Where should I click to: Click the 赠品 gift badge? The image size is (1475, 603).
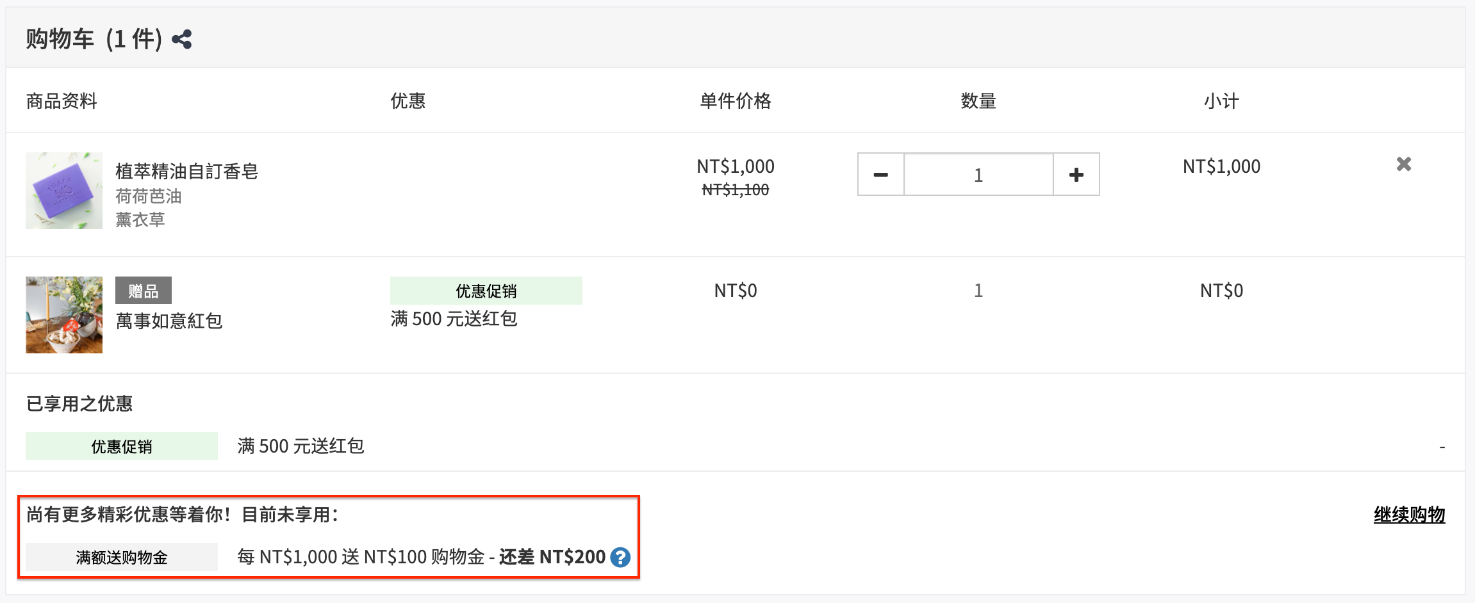pos(144,291)
